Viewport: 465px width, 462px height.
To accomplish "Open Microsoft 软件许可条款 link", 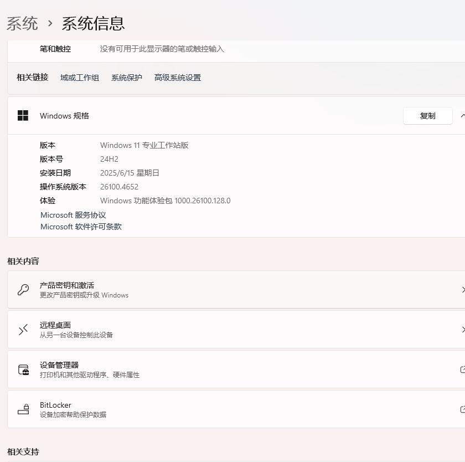I will pos(81,227).
